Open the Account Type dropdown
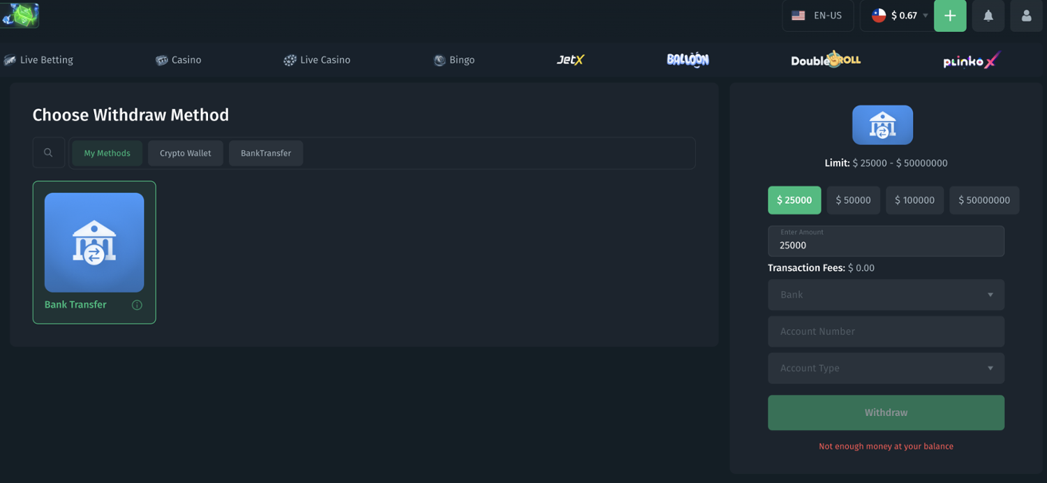The height and width of the screenshot is (483, 1047). (x=886, y=369)
